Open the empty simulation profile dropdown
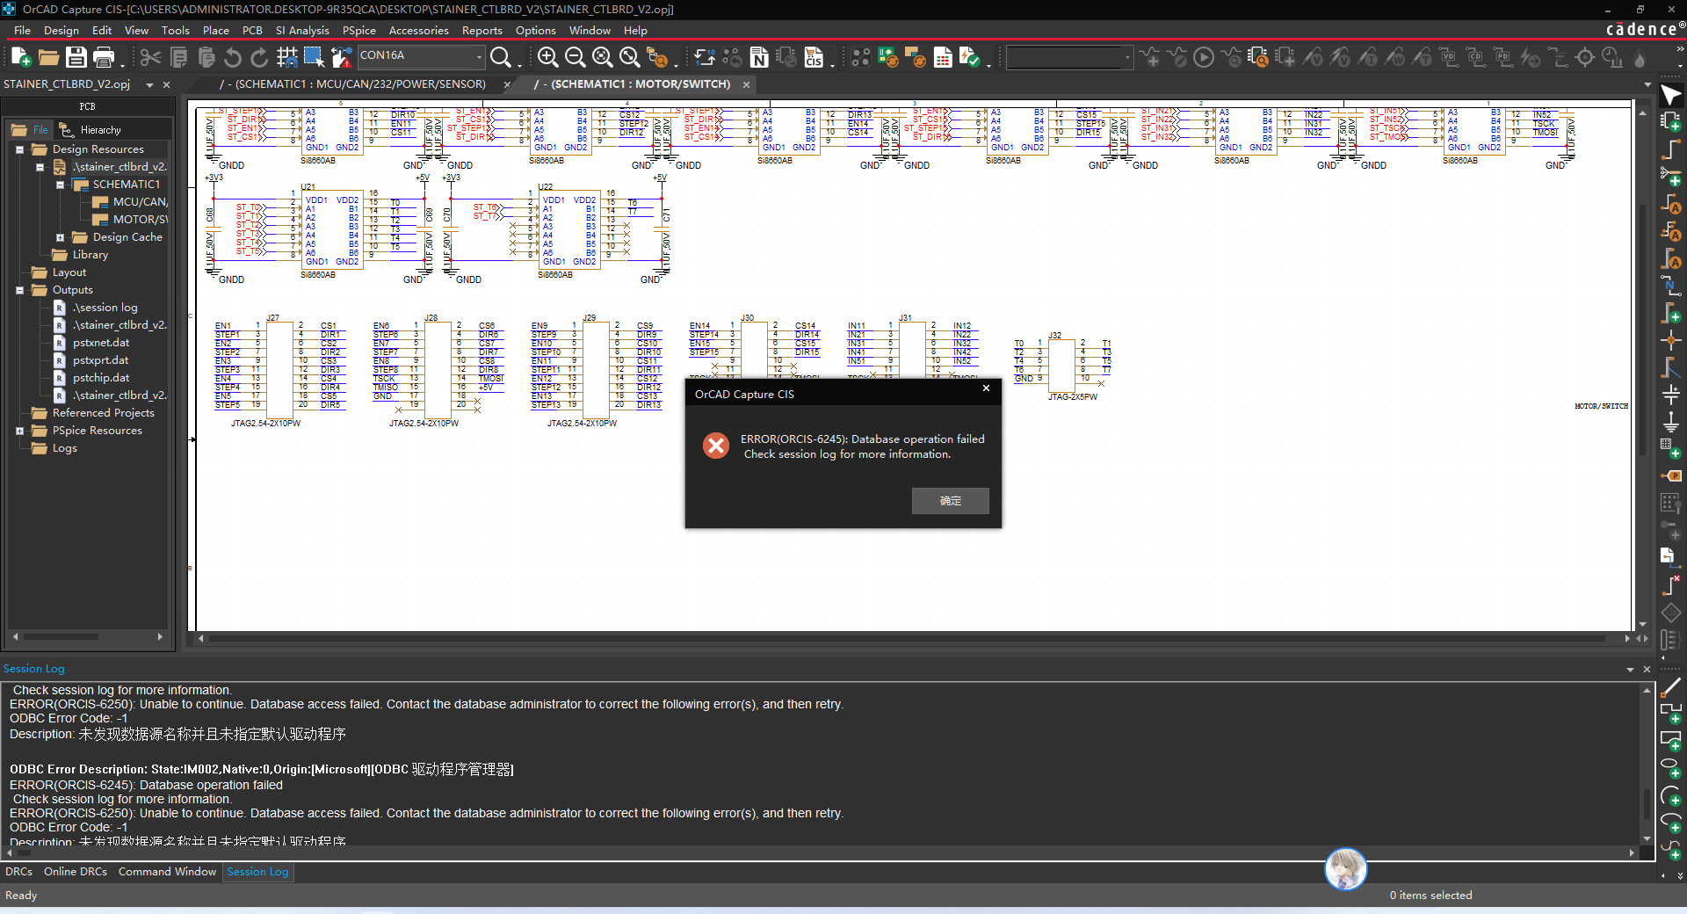1687x914 pixels. pos(1127,58)
